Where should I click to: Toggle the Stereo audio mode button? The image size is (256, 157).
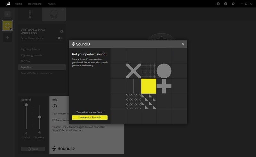tap(33, 149)
